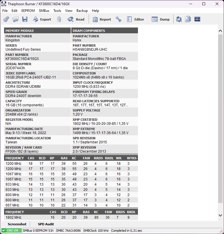The image size is (224, 234).
Task: Click the CRC OK status indicator
Action: point(12,231)
